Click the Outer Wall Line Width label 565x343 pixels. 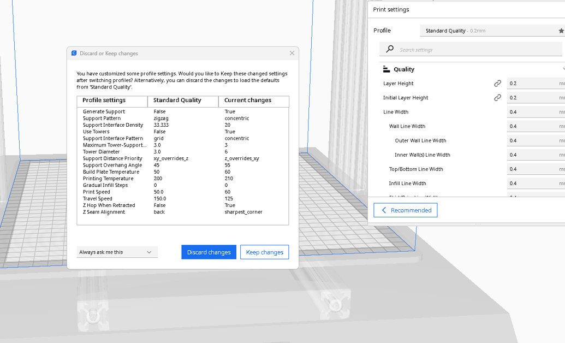[x=420, y=141]
